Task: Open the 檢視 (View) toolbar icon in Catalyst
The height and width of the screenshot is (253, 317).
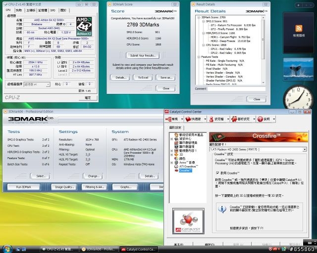Action: point(168,119)
